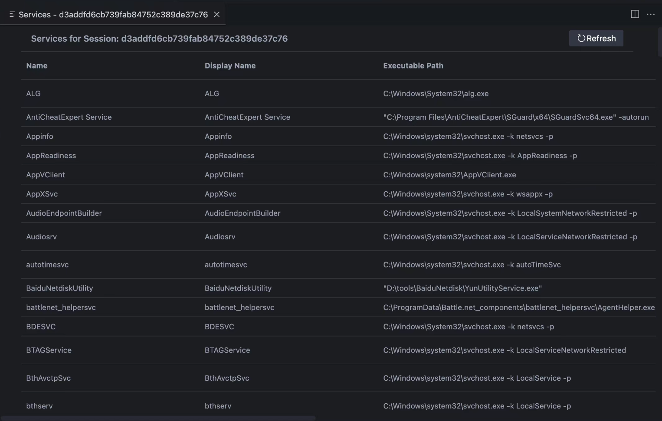Click the SGuardSvc64.exe executable path
This screenshot has height=421, width=662.
pyautogui.click(x=516, y=117)
